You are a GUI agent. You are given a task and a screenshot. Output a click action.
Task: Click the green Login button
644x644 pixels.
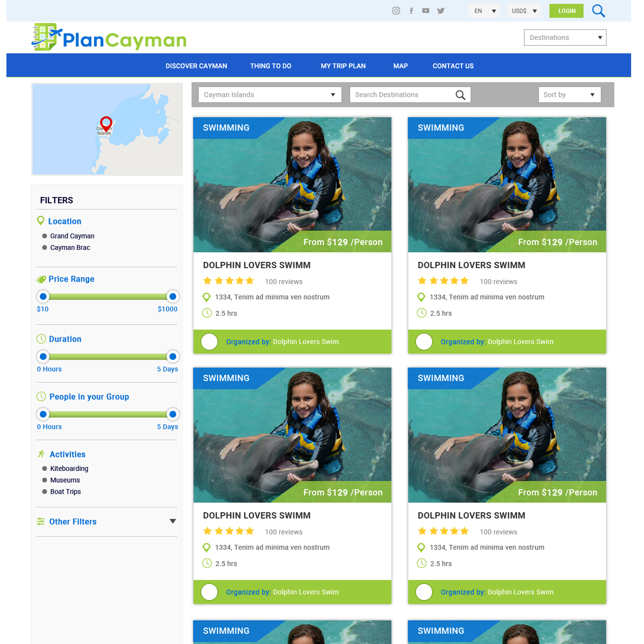(566, 11)
